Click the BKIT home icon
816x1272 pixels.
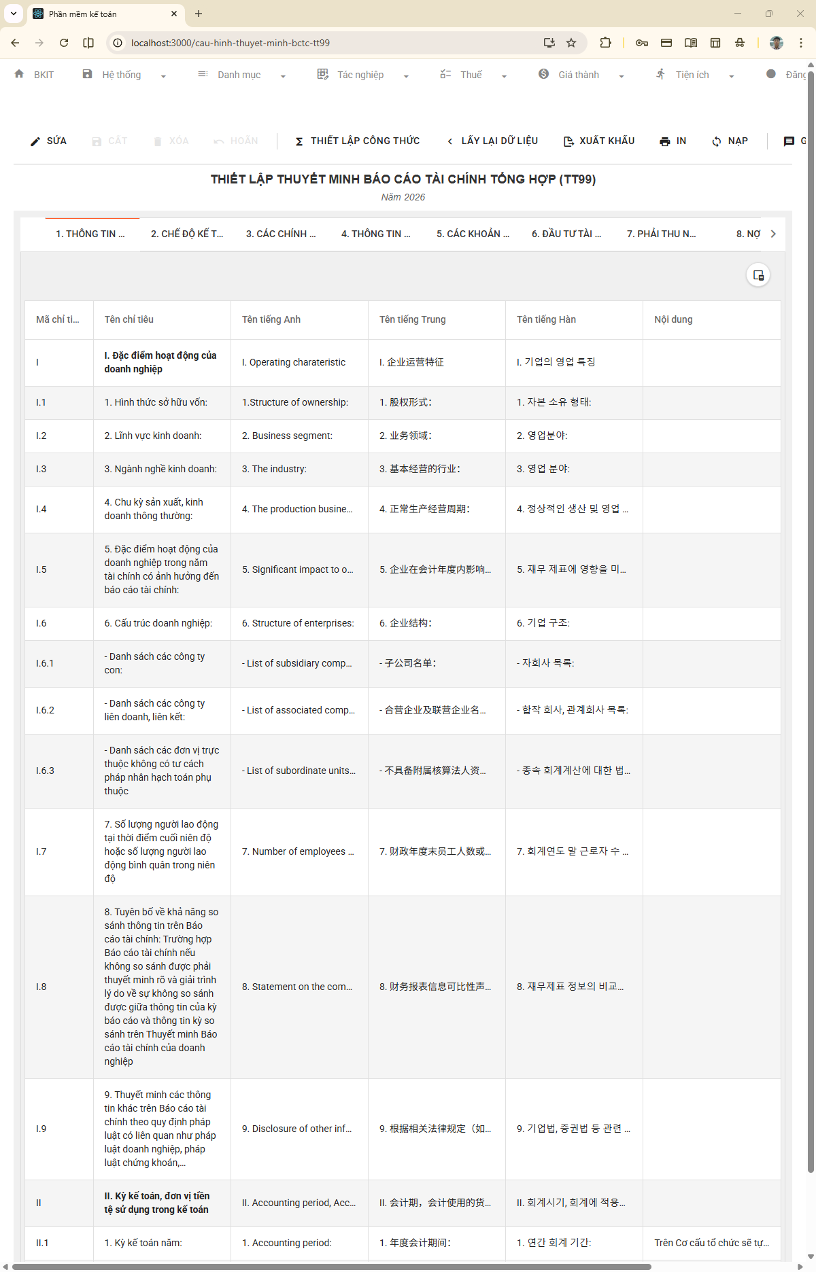tap(19, 74)
